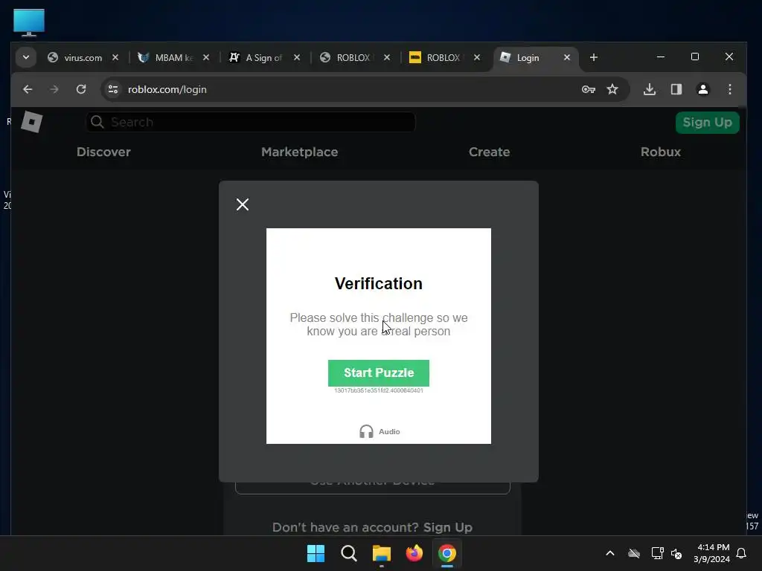Switch to the Audio challenge
The width and height of the screenshot is (762, 571).
pos(380,432)
